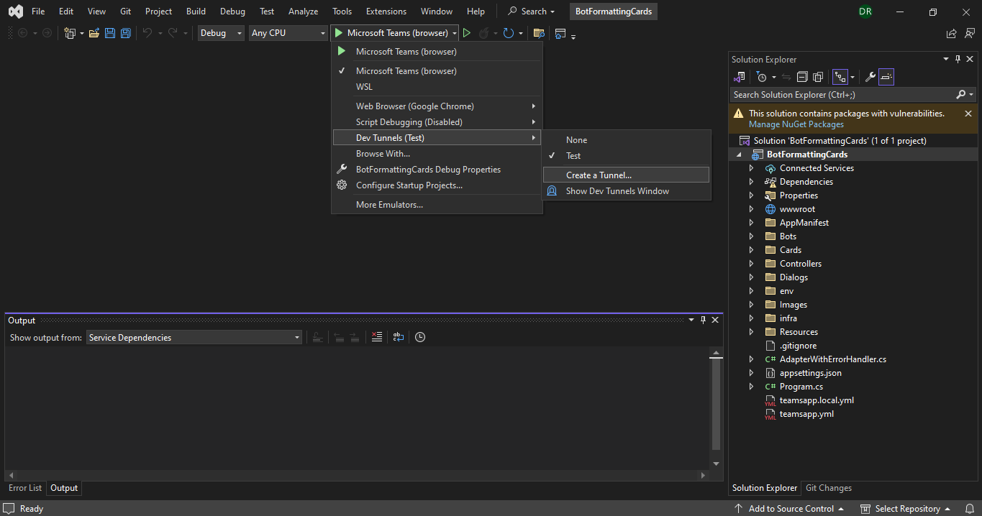Screen dimensions: 982x516
Task: Click the Live Share icon at top right
Action: 952,33
